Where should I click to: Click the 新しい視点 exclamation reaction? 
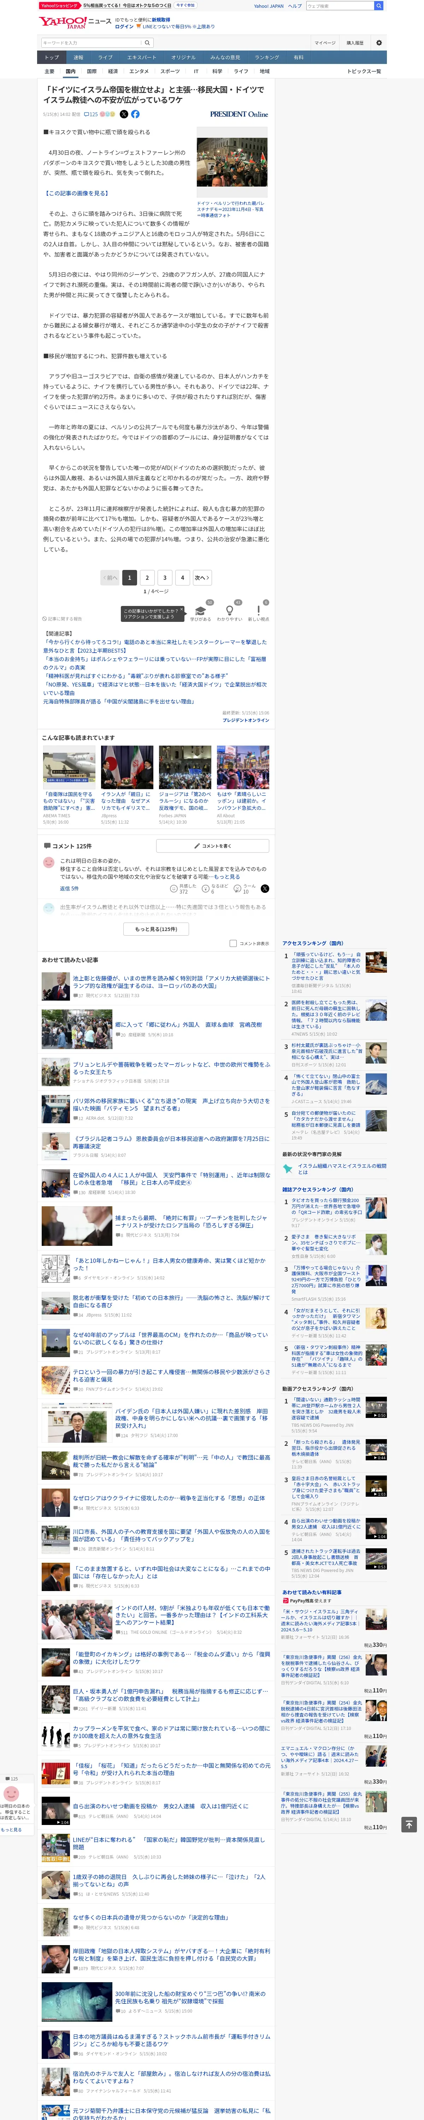pyautogui.click(x=259, y=612)
